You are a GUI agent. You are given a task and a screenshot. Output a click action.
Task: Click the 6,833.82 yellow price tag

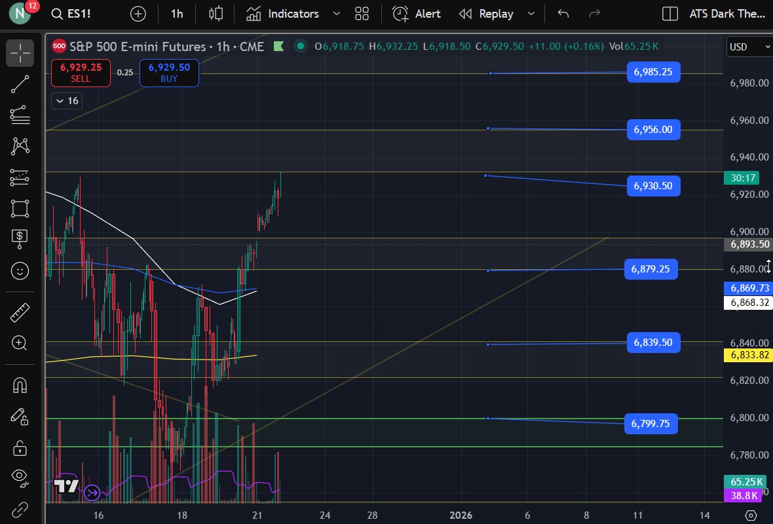click(x=749, y=355)
